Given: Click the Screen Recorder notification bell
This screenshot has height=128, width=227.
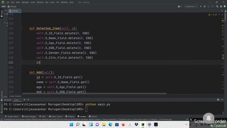Looking at the screenshot, I should click(209, 118).
